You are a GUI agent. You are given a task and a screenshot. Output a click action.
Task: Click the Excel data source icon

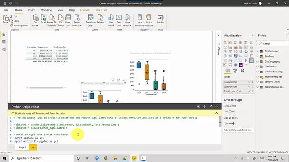pyautogui.click(x=43, y=19)
